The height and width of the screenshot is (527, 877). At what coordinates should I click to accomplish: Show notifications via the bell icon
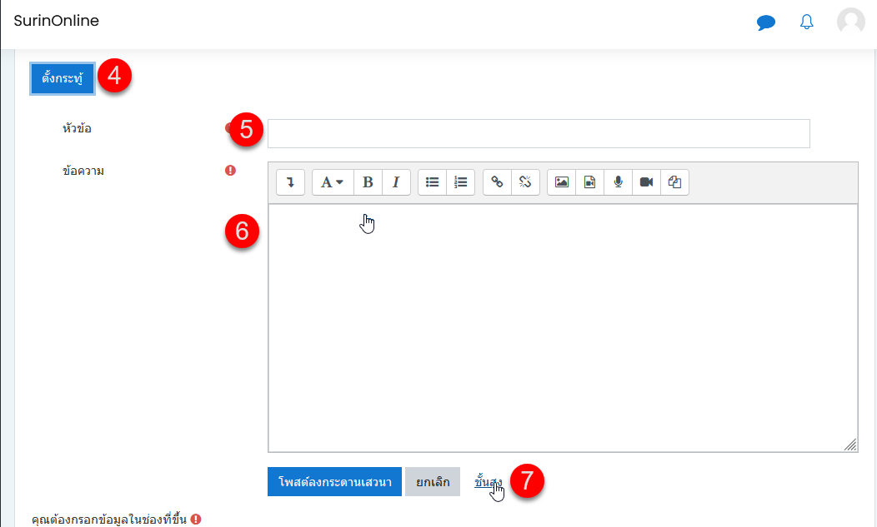[x=806, y=22]
